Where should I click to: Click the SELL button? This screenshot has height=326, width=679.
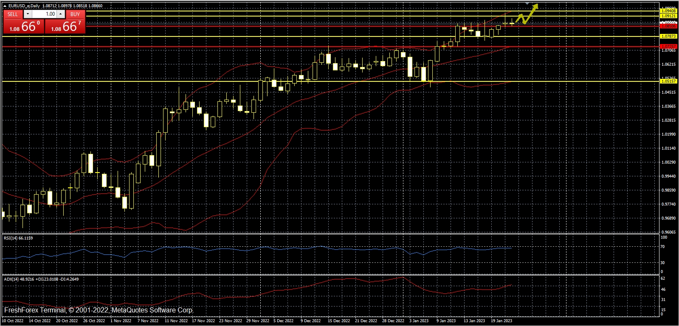(13, 14)
